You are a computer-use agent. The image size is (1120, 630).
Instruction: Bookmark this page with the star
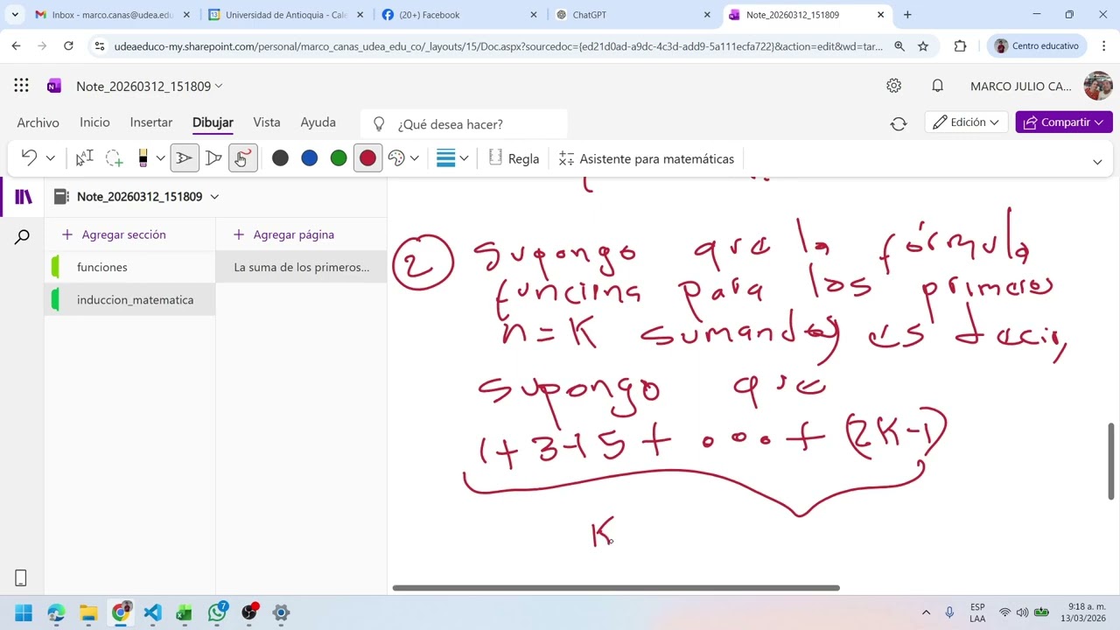[923, 46]
